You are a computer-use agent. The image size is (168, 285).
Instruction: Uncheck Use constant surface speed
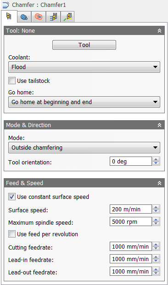coord(12,197)
